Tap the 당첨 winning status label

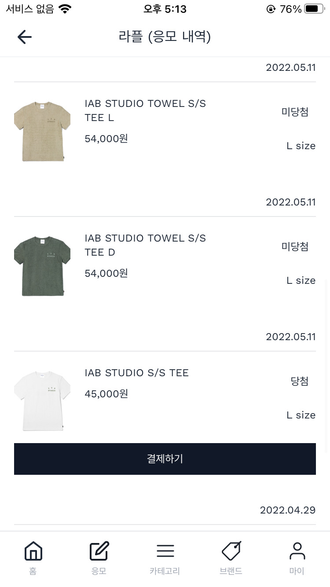pos(299,381)
